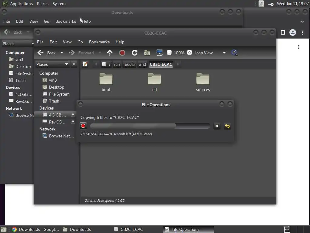The image size is (310, 233).
Task: Click Back in CB2C-ECAC toolbar
Action: [47, 53]
